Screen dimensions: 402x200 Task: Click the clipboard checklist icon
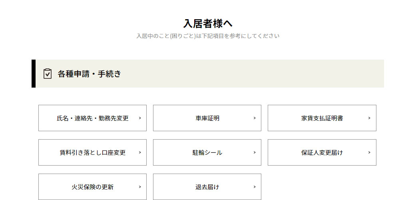pos(48,74)
